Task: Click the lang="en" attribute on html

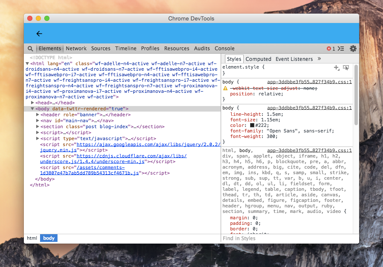Action: (x=60, y=63)
